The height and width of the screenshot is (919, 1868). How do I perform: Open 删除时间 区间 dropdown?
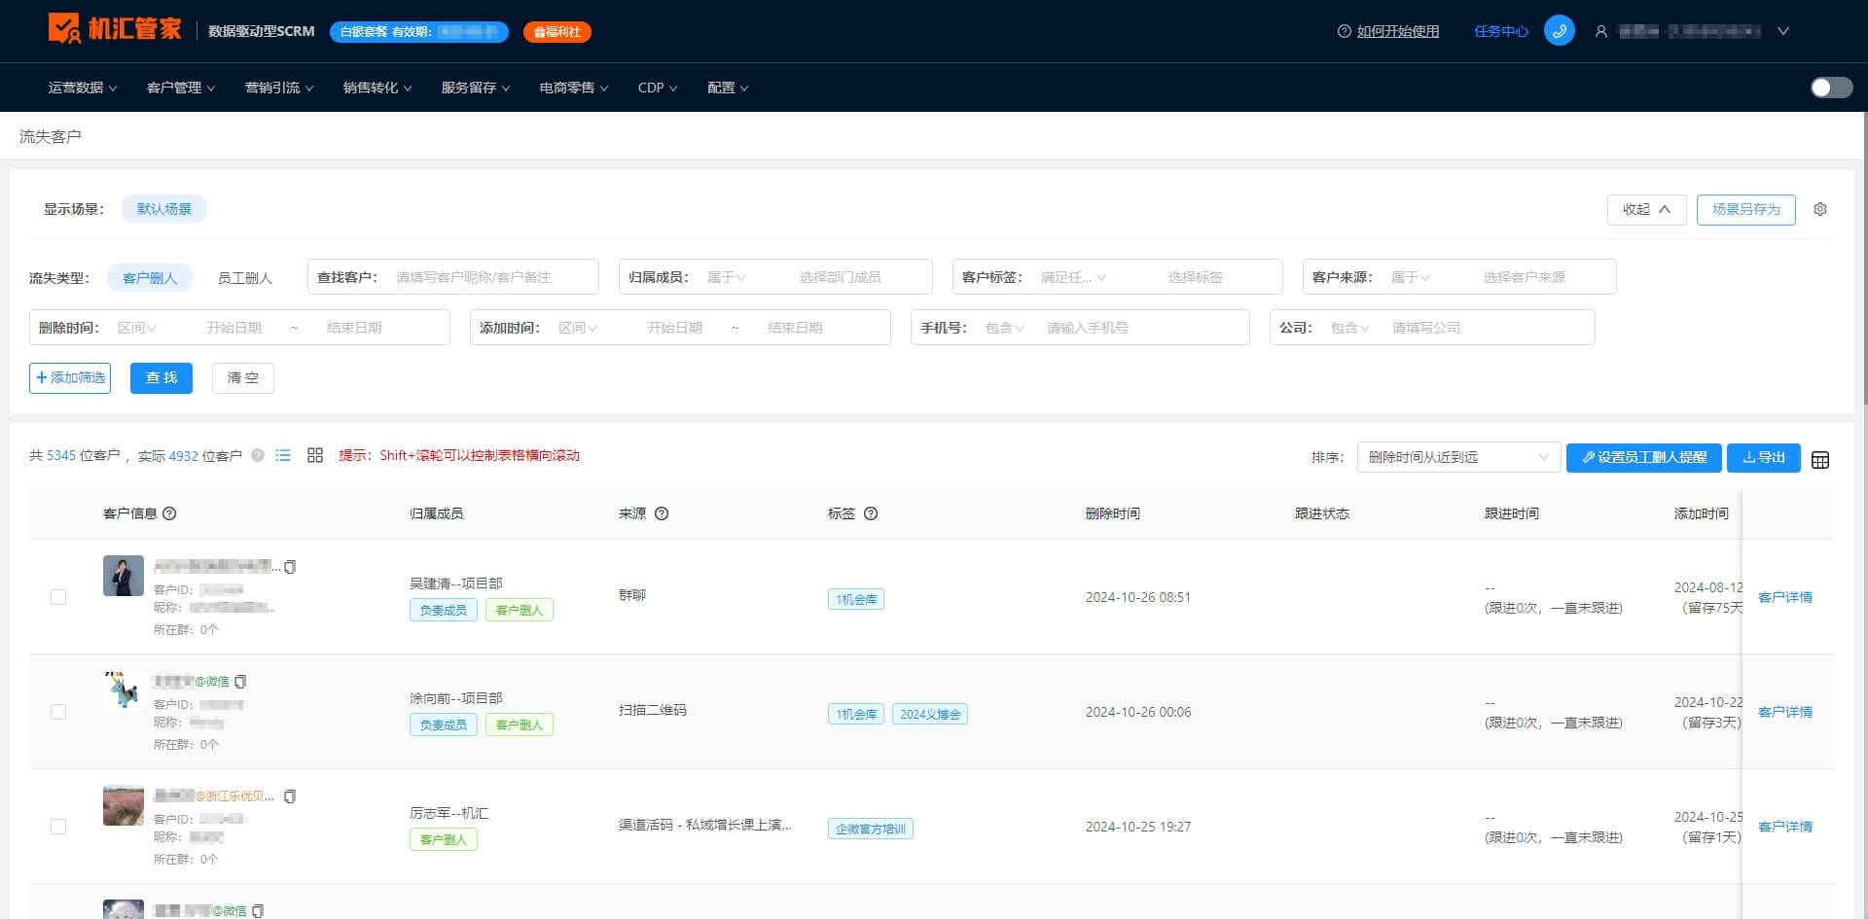137,328
